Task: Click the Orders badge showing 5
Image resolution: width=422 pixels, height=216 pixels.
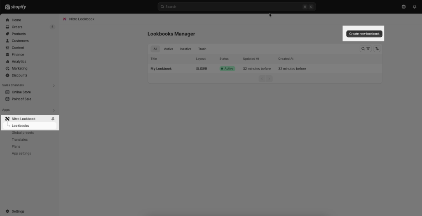Action: [52, 27]
